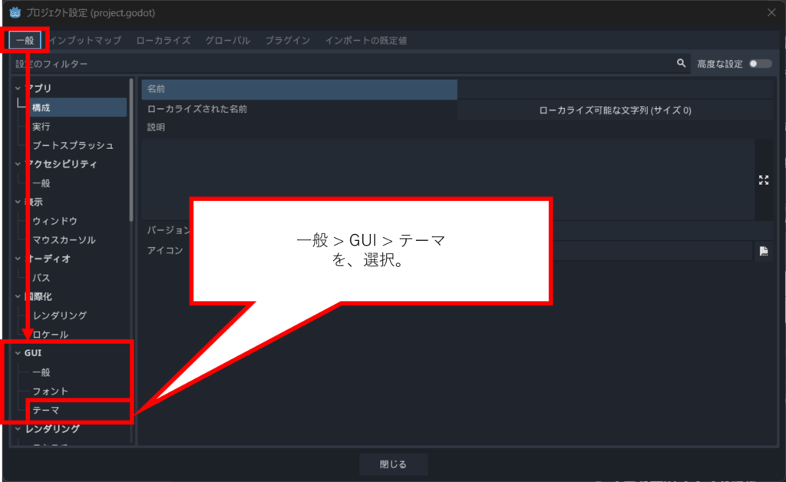Open the ローカライズ tab
786x482 pixels.
(x=163, y=40)
